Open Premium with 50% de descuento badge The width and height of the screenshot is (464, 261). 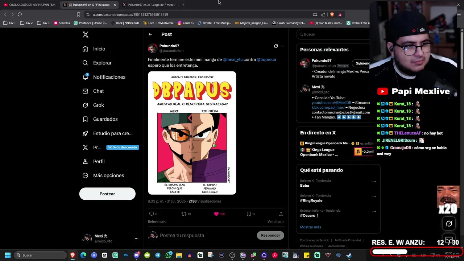pyautogui.click(x=111, y=148)
